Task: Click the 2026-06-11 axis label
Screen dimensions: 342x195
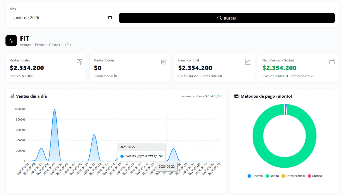Action: coord(89,169)
